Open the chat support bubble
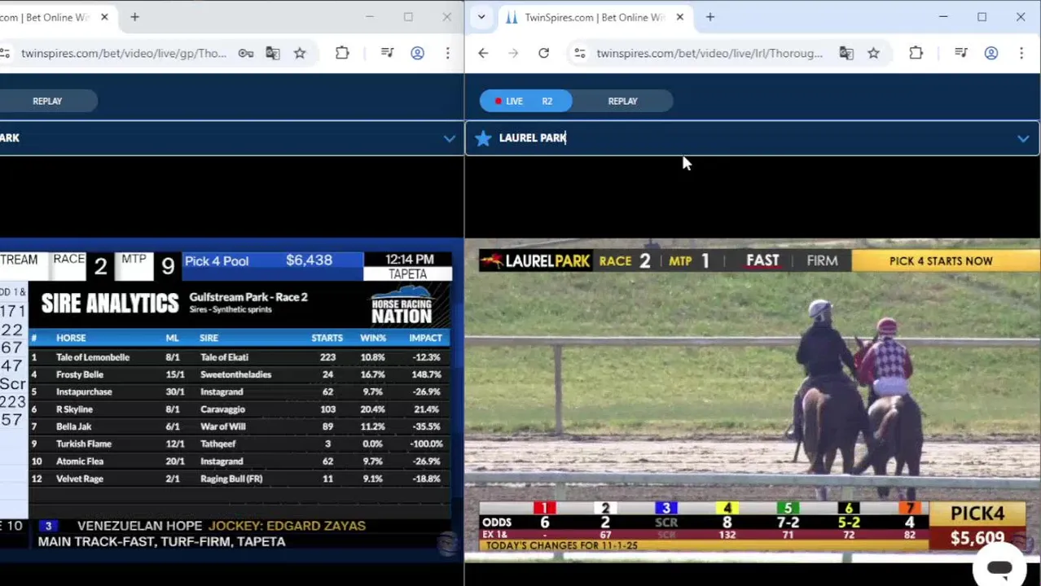This screenshot has width=1041, height=586. 999,568
